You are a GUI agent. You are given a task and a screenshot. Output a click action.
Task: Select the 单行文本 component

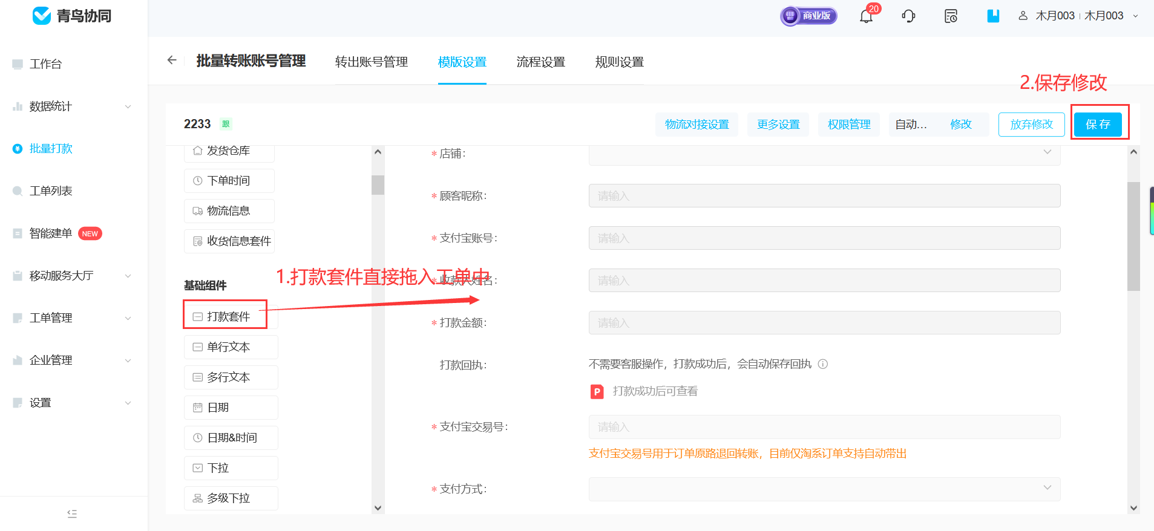[231, 347]
